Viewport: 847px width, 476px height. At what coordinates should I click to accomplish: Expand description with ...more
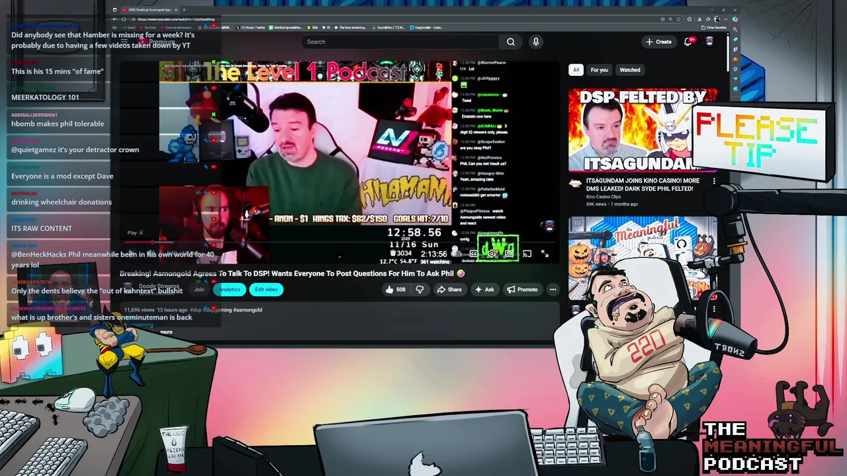click(x=165, y=332)
